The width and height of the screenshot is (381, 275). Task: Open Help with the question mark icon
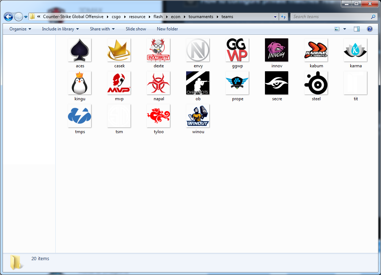click(x=369, y=29)
